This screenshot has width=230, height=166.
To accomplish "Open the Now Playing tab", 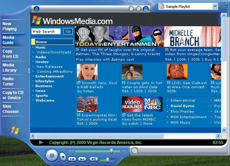I will [10, 26].
